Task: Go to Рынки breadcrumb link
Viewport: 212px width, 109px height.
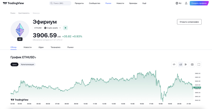Action: tap(13, 13)
